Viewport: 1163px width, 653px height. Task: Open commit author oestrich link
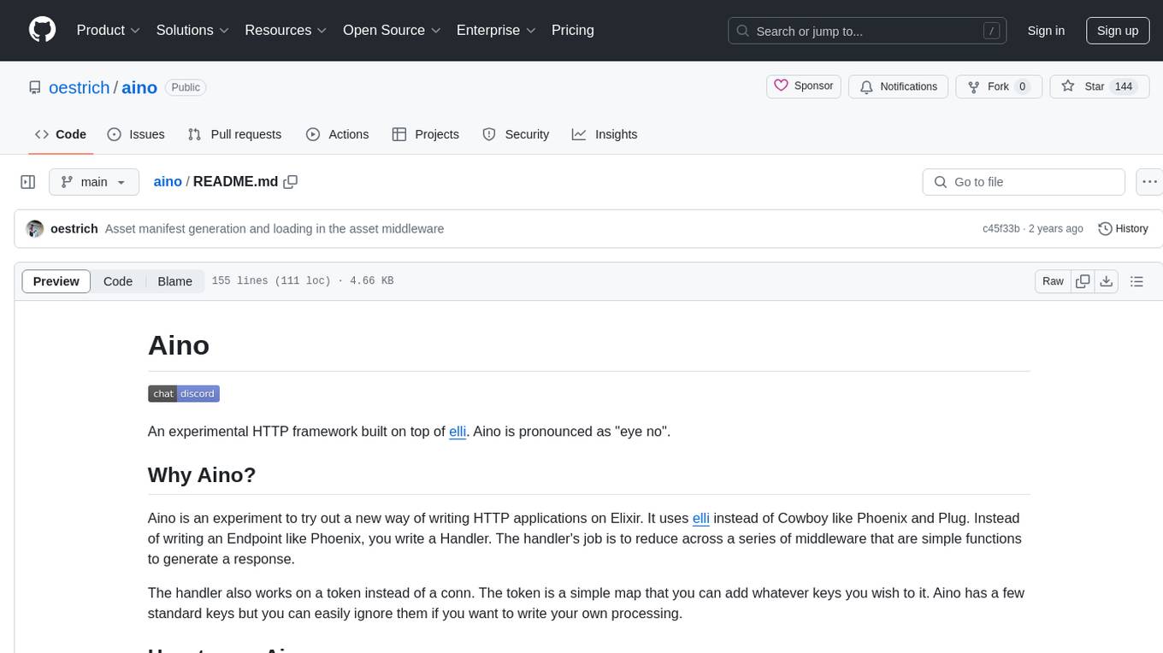click(x=74, y=229)
